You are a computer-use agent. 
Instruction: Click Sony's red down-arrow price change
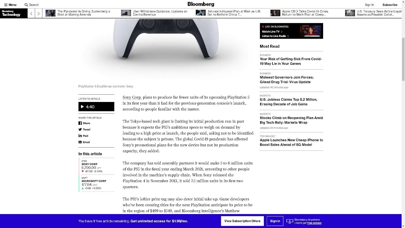pyautogui.click(x=92, y=171)
